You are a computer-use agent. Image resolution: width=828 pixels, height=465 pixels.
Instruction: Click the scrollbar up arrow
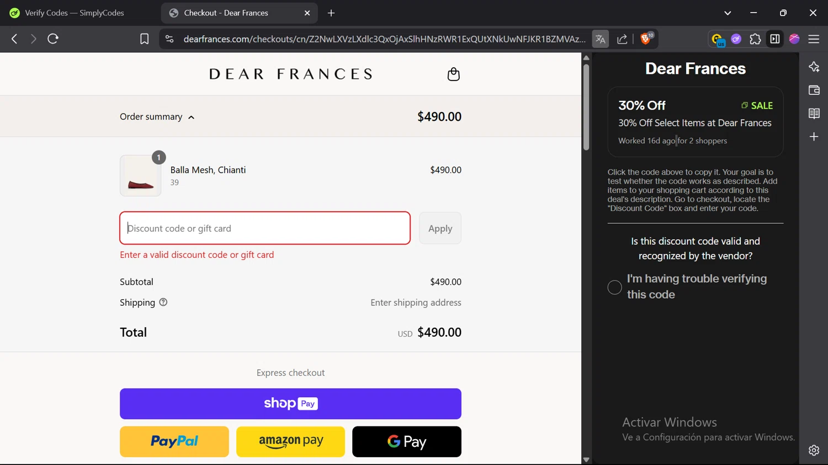click(x=586, y=57)
